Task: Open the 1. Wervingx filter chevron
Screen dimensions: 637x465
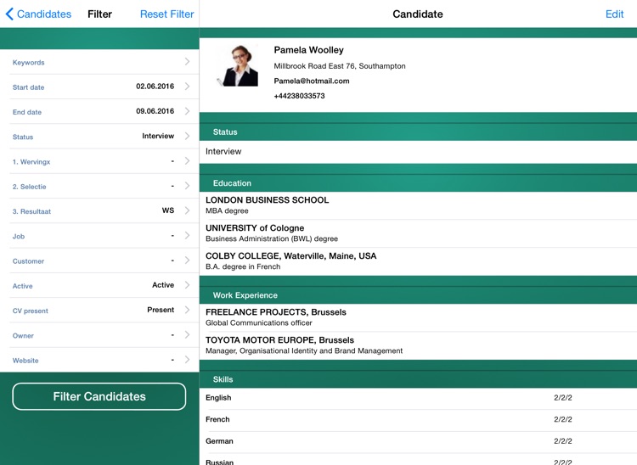Action: pyautogui.click(x=187, y=161)
